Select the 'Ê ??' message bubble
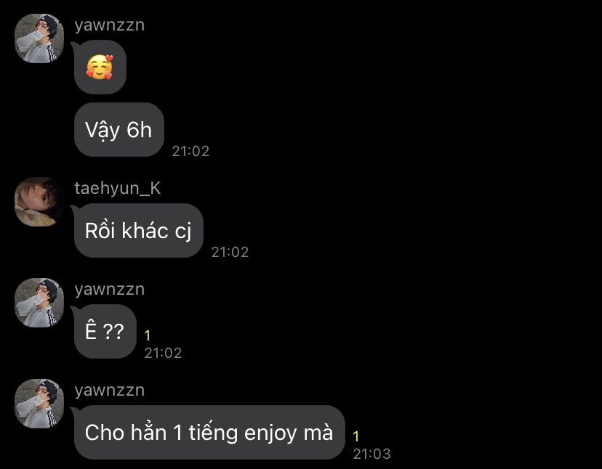 click(105, 331)
